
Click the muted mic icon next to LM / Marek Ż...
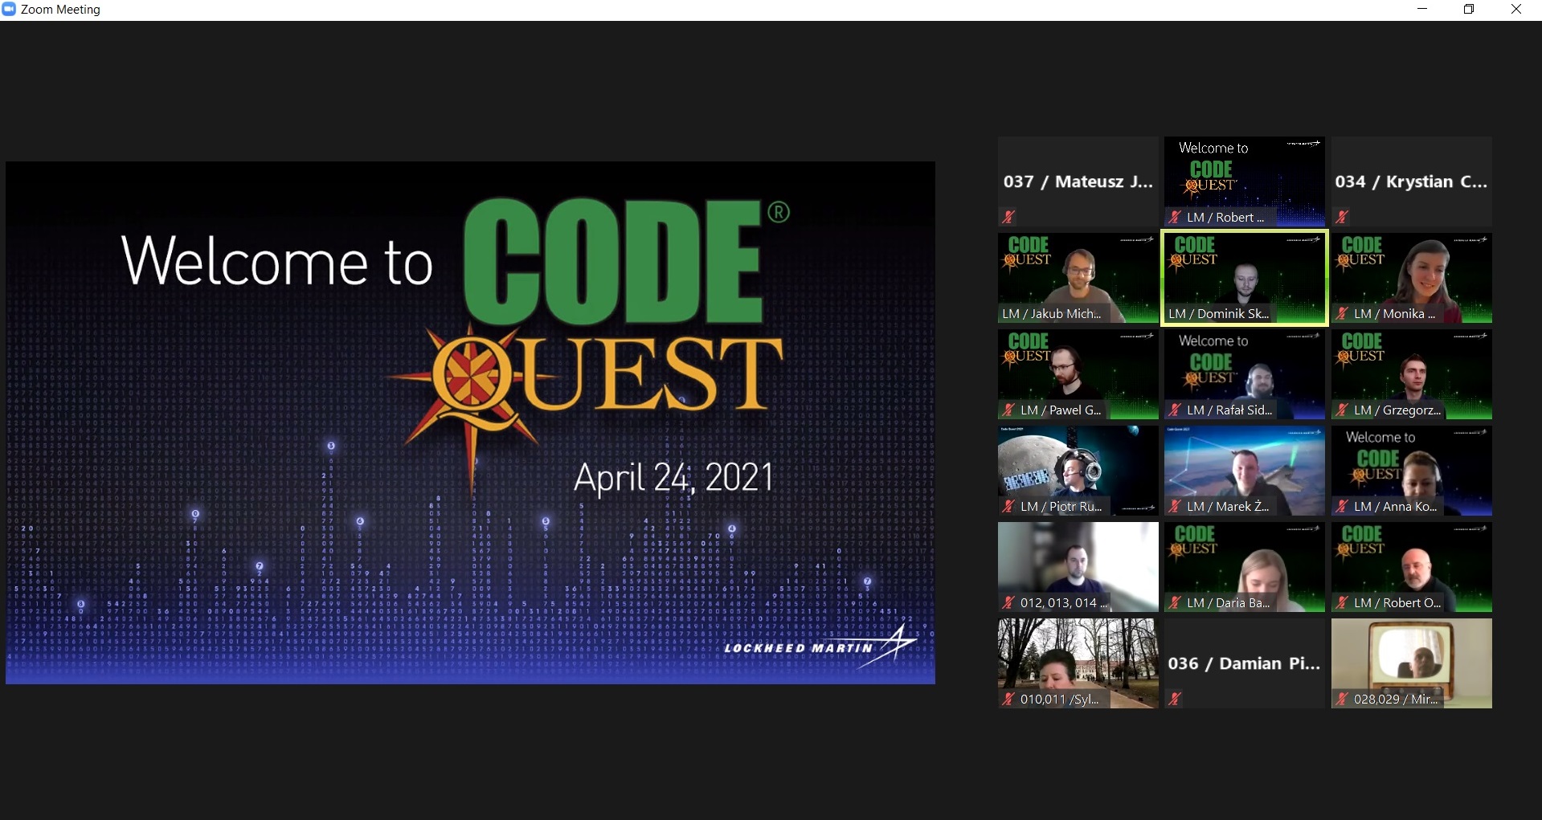1175,506
